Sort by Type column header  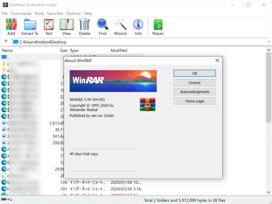pos(89,50)
